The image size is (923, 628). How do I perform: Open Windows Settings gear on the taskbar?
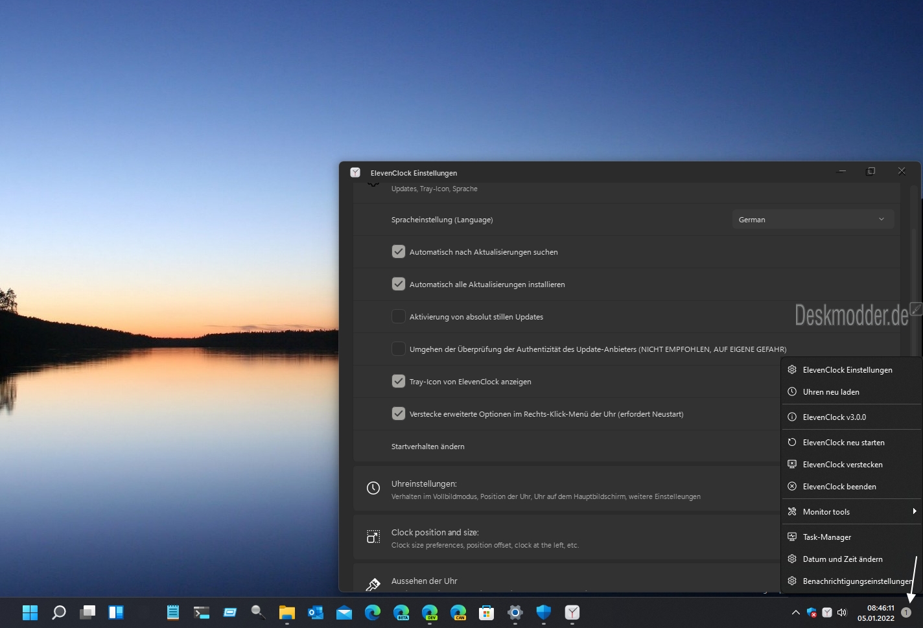tap(515, 612)
